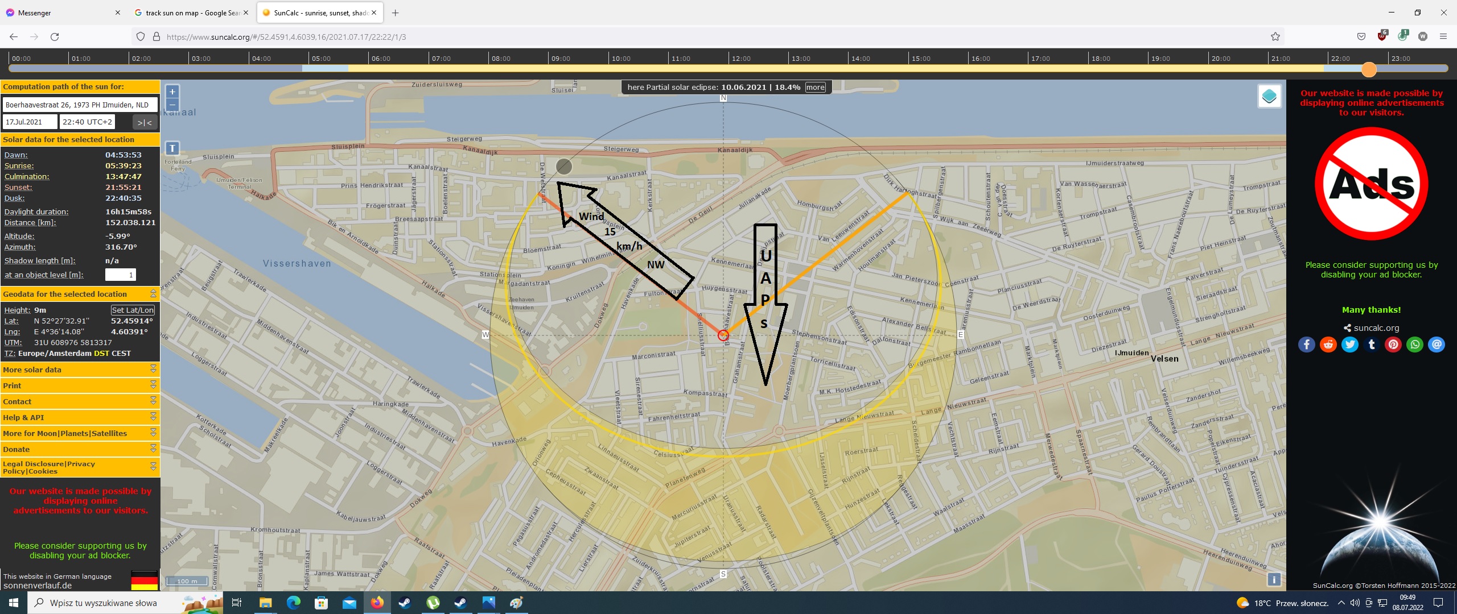Edit the address search field
1457x614 pixels.
(x=80, y=105)
